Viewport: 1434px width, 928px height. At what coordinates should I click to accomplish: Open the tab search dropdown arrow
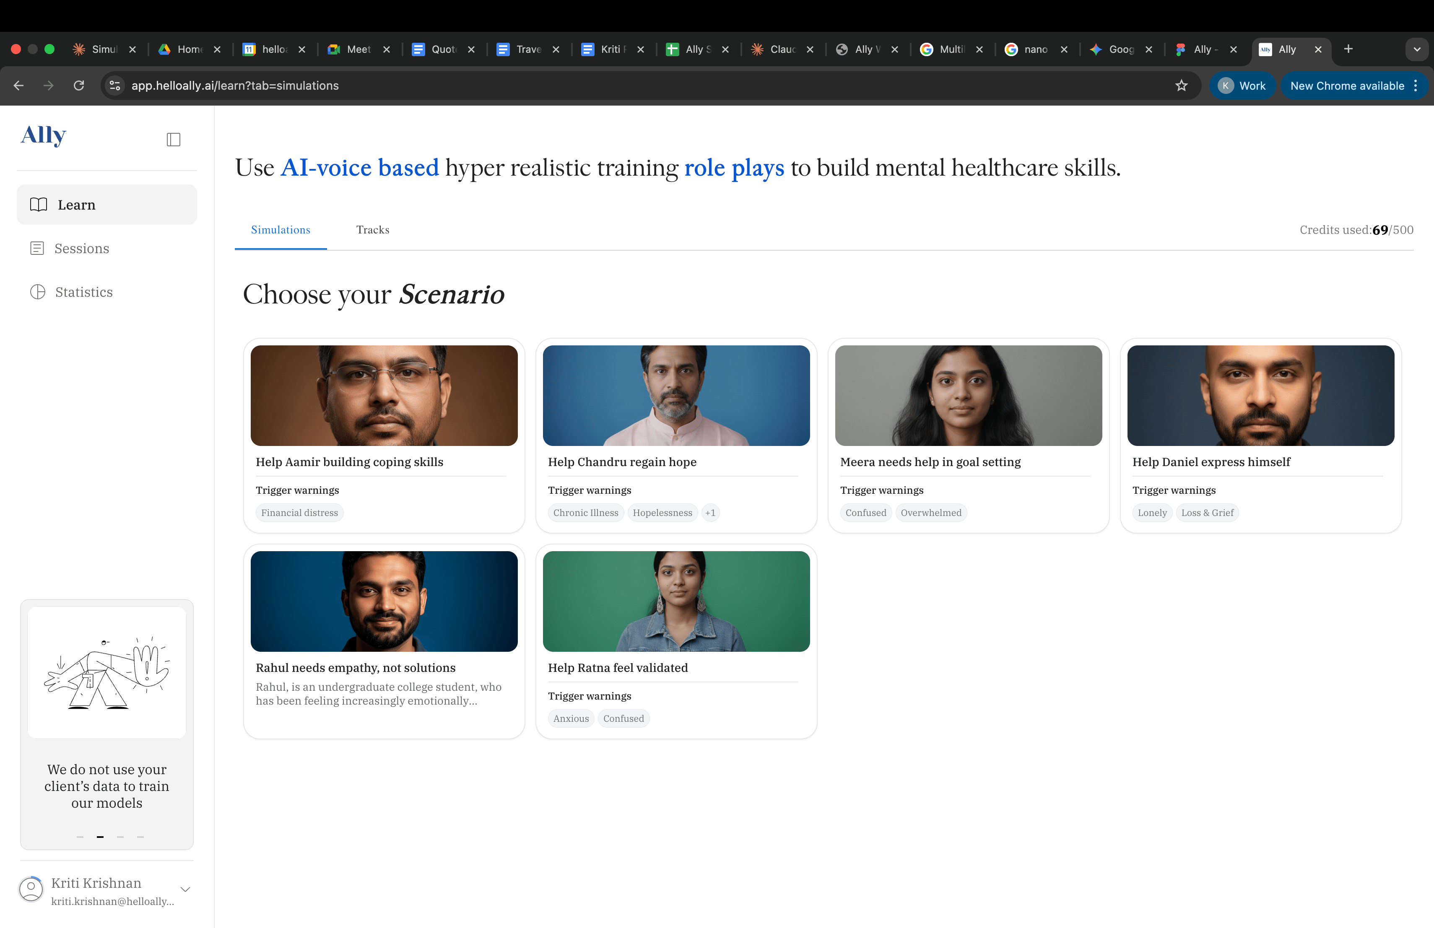point(1416,49)
